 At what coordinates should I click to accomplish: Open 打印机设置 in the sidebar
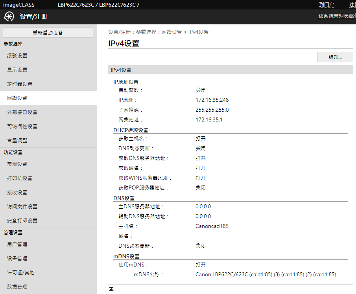tap(48, 178)
